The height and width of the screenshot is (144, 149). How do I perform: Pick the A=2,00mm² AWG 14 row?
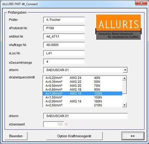pyautogui.click(x=82, y=101)
